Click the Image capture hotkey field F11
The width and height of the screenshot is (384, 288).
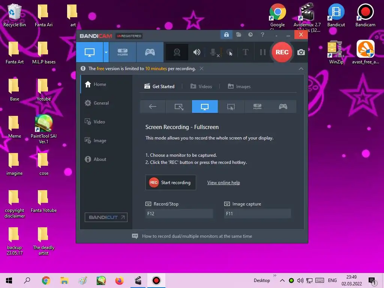coord(257,213)
